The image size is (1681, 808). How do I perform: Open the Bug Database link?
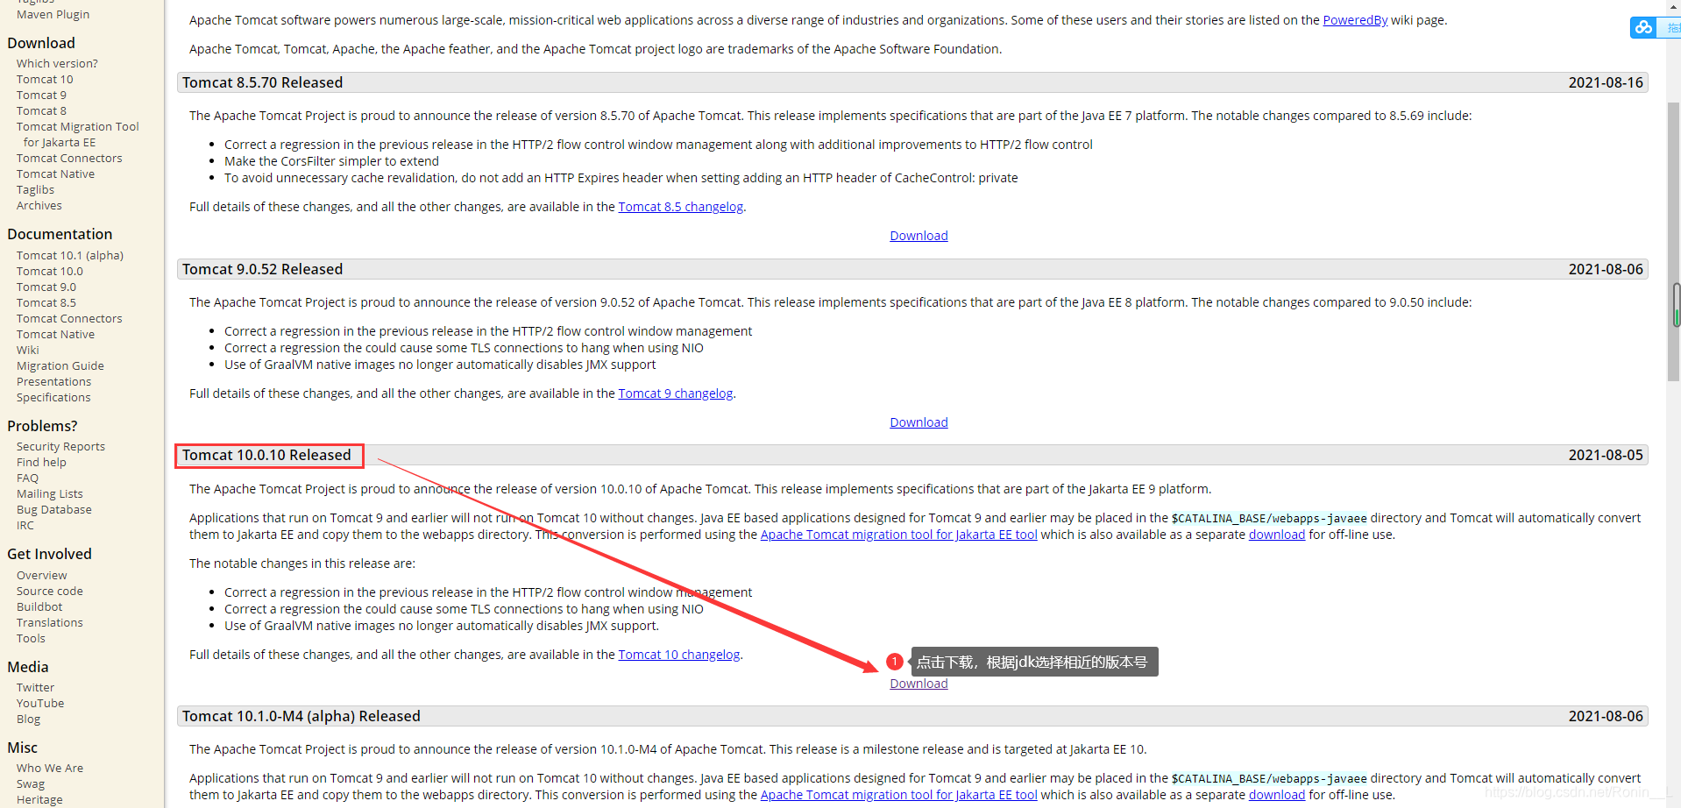click(54, 509)
